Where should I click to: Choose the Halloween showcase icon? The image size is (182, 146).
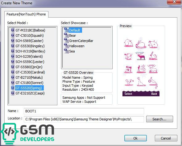tap(66, 46)
